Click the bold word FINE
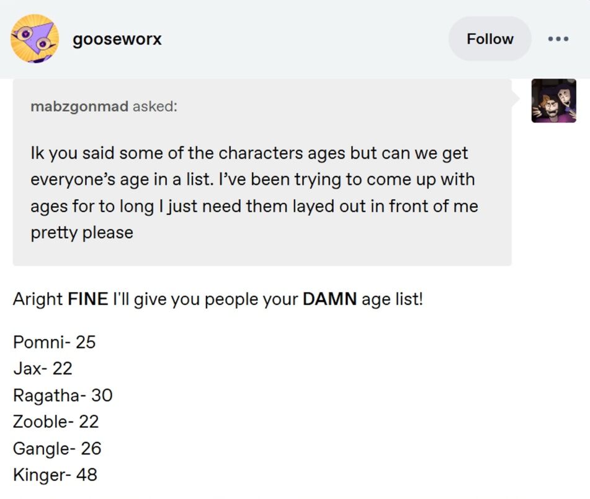The height and width of the screenshot is (499, 590). coord(87,300)
